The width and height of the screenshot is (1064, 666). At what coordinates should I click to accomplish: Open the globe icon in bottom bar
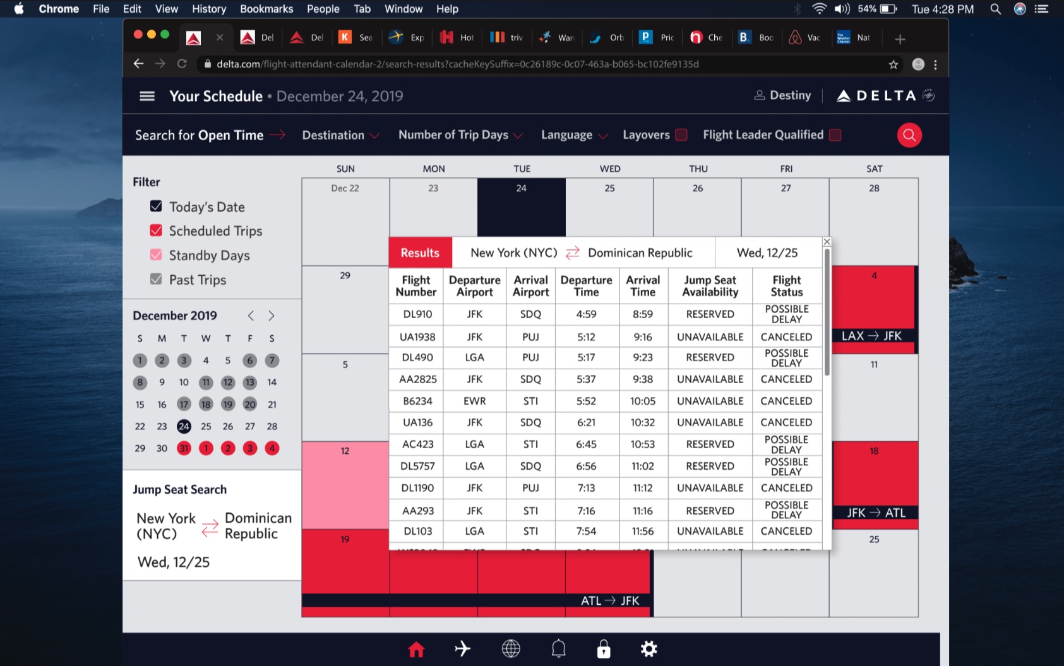pos(510,649)
